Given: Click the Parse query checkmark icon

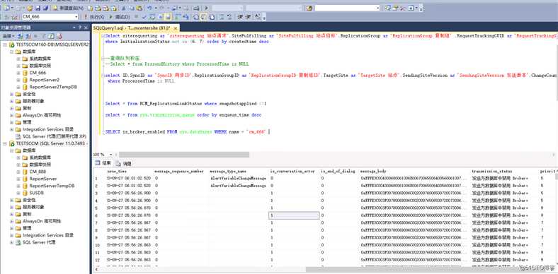Looking at the screenshot, I should pos(144,17).
